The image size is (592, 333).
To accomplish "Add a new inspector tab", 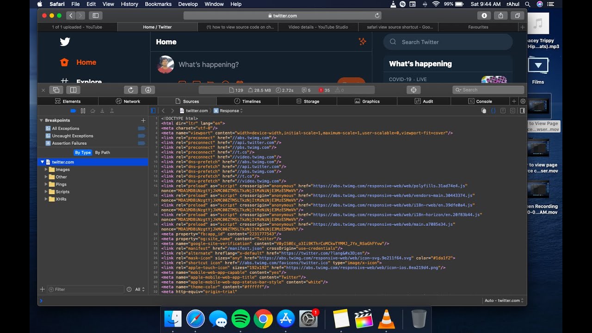I will pos(514,101).
